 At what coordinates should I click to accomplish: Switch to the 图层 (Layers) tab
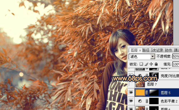(134, 50)
